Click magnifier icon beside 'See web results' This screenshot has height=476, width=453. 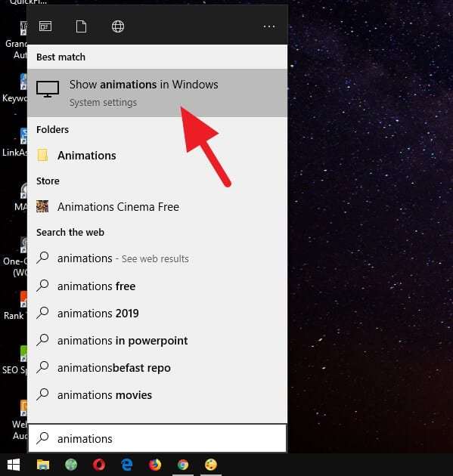pos(42,258)
